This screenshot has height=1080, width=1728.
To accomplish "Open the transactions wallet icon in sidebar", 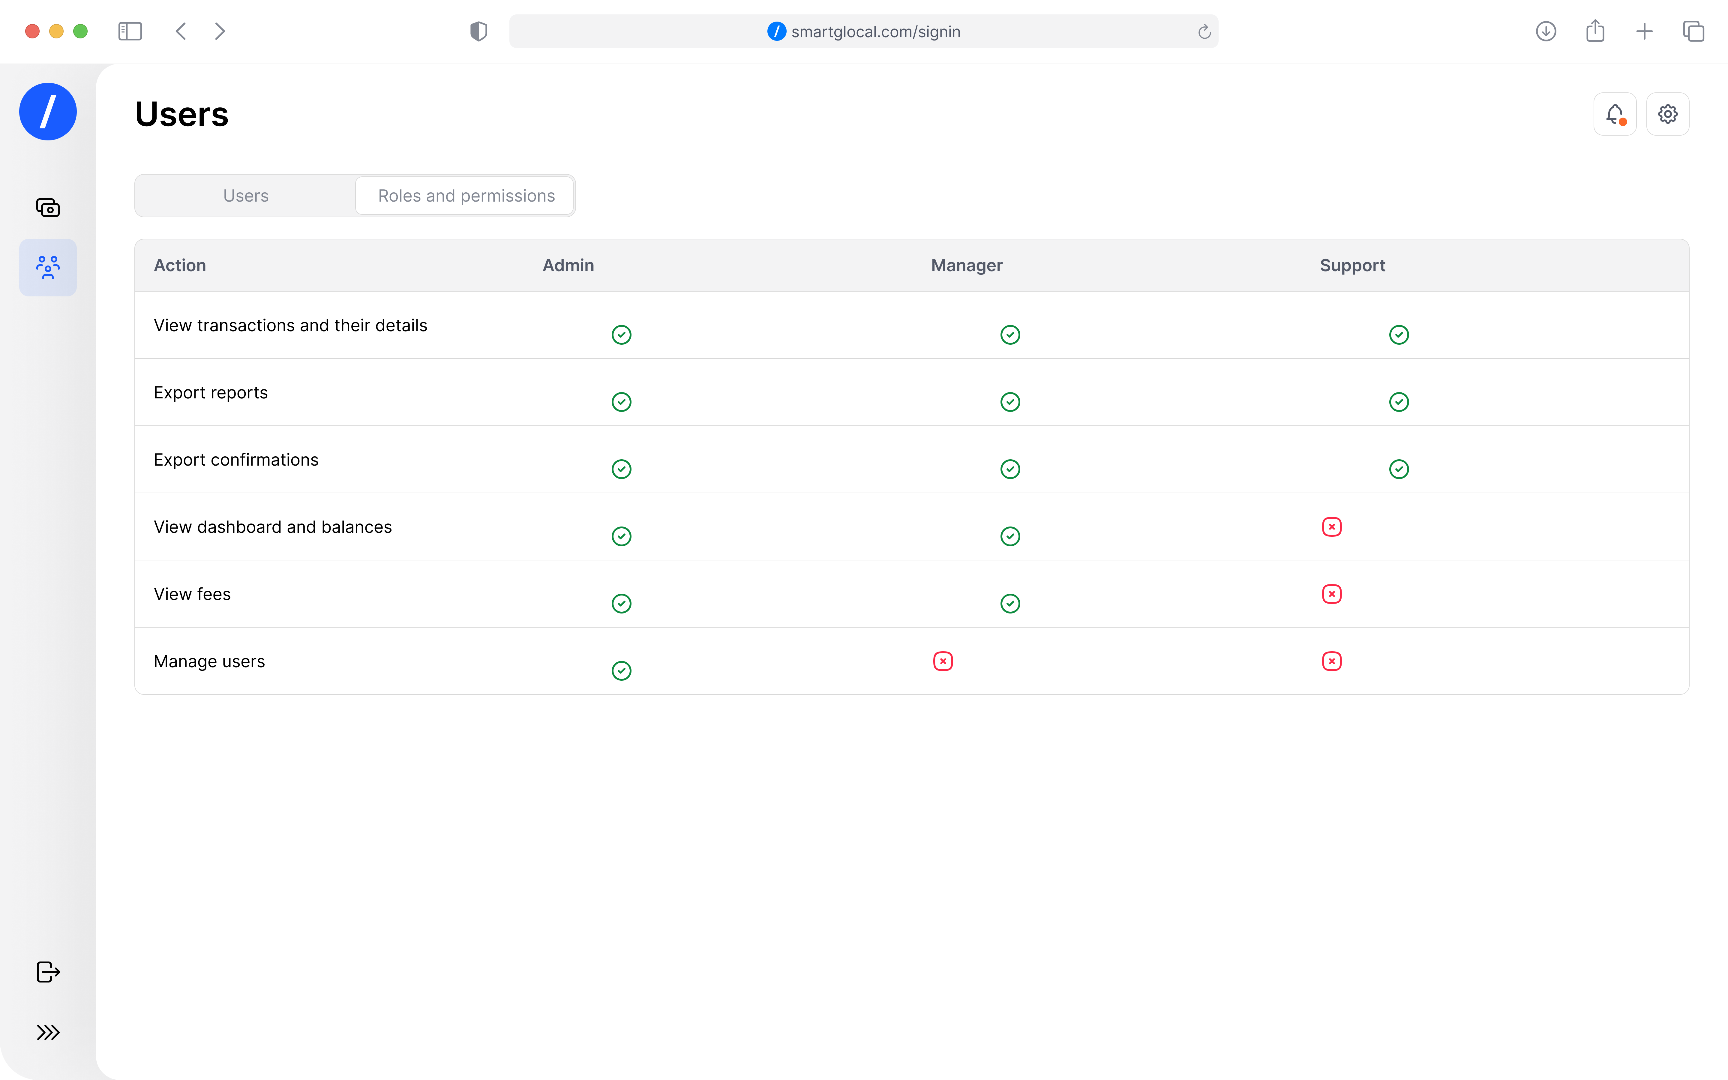I will (48, 208).
